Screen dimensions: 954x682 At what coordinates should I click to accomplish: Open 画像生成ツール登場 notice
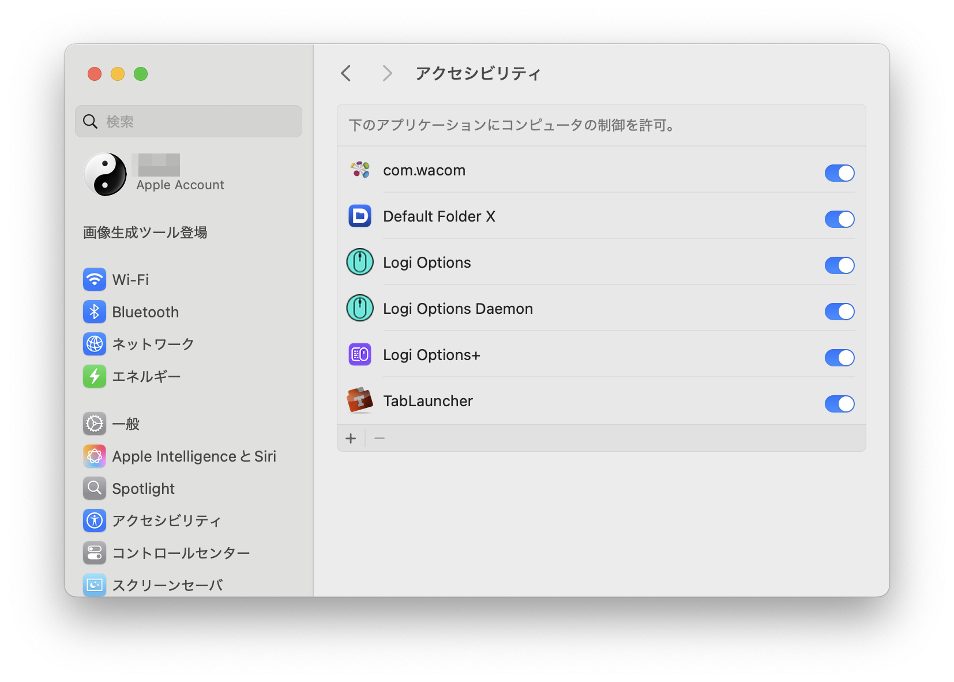(x=145, y=233)
